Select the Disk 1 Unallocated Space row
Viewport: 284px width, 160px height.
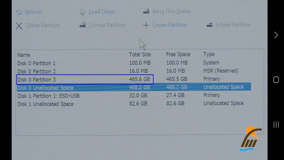coord(134,104)
